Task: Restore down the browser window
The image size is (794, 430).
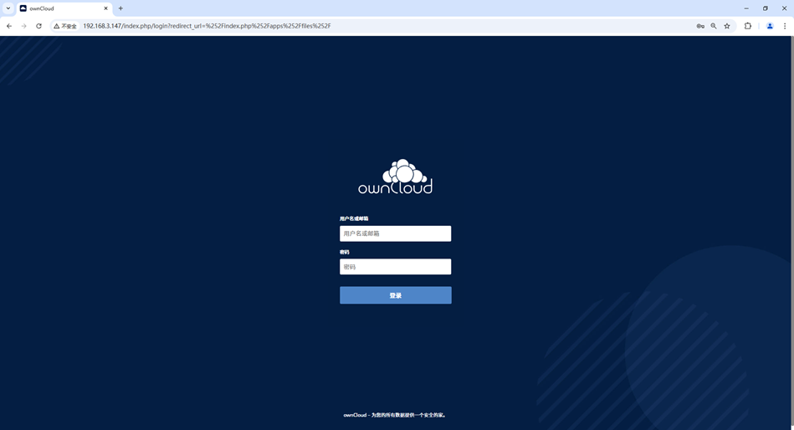Action: tap(766, 8)
